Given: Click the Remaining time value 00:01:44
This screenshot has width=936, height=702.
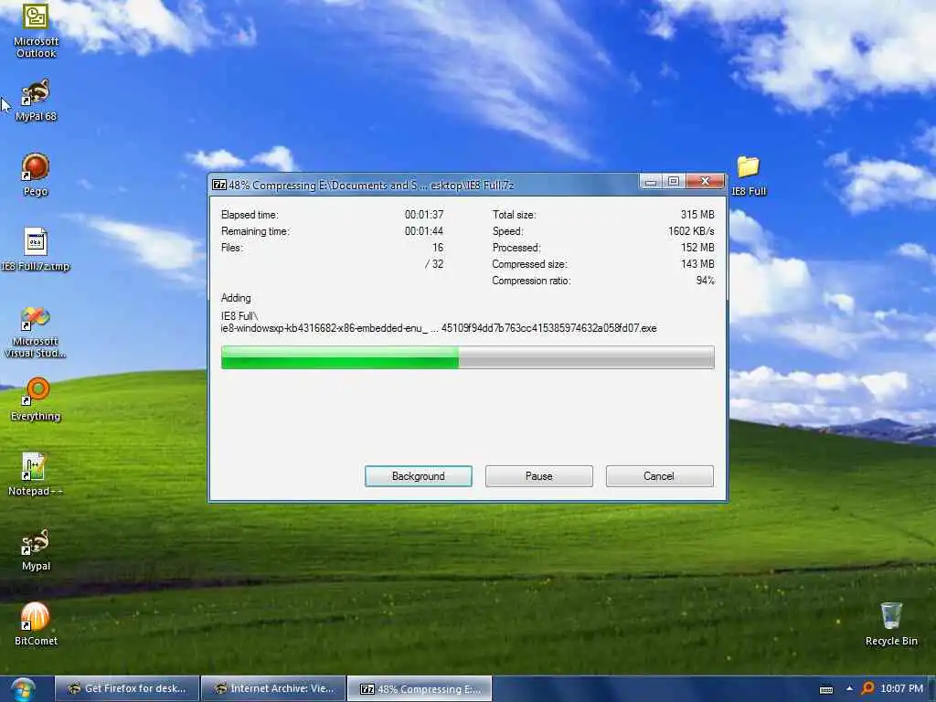Looking at the screenshot, I should point(424,231).
